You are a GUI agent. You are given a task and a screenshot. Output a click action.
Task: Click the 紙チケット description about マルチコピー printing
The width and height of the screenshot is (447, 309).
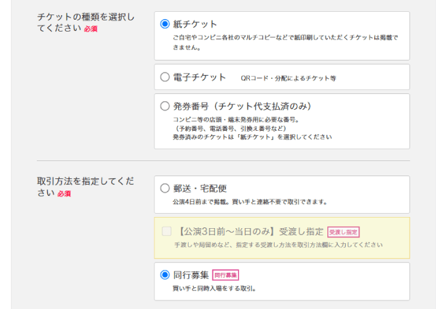[x=285, y=42]
